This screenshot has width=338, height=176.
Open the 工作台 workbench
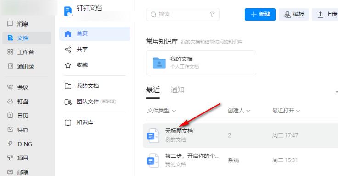click(21, 52)
